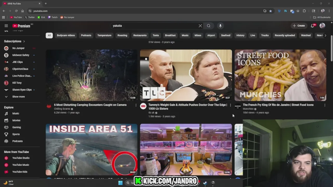The image size is (333, 187).
Task: Expand the Subscriptions section chevron
Action: 24,41
